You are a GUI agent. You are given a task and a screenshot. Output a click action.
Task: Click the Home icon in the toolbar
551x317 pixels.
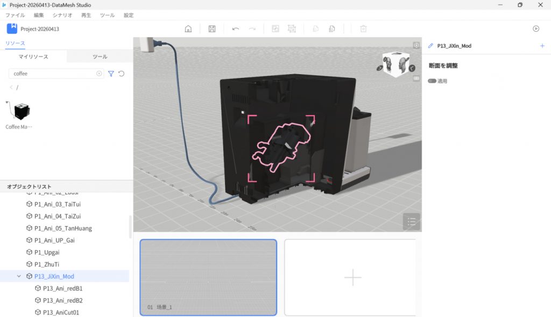(188, 29)
